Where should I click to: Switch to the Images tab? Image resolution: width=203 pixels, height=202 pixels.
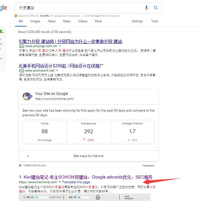[x=35, y=21]
